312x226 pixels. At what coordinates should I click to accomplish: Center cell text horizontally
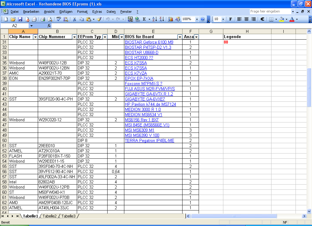[x=246, y=19]
